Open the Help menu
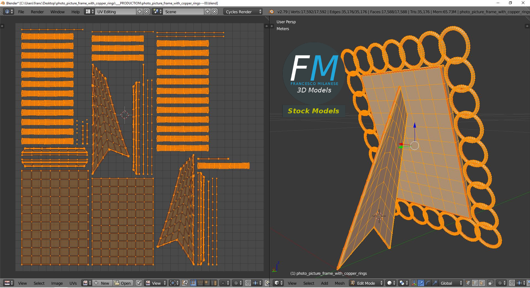 75,12
